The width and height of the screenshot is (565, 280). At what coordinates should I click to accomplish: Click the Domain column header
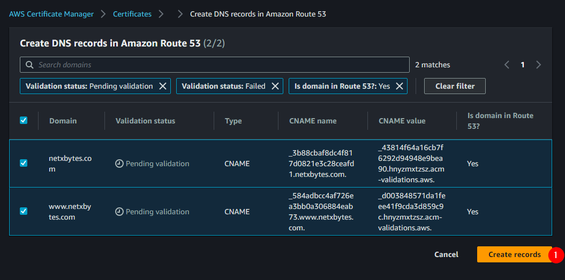pyautogui.click(x=63, y=121)
